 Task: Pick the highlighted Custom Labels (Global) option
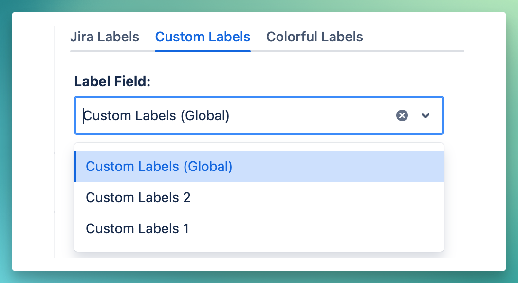click(159, 166)
